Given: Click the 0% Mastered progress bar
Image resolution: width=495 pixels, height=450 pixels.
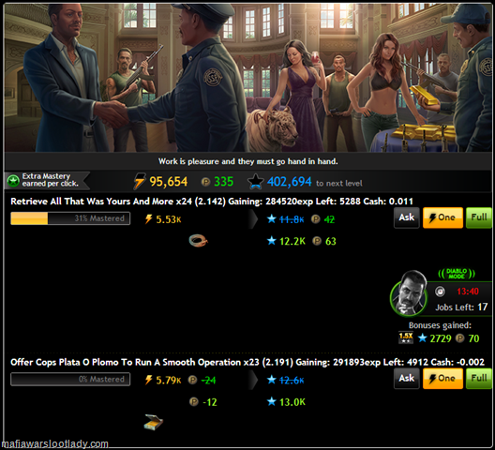Looking at the screenshot, I should coord(70,380).
